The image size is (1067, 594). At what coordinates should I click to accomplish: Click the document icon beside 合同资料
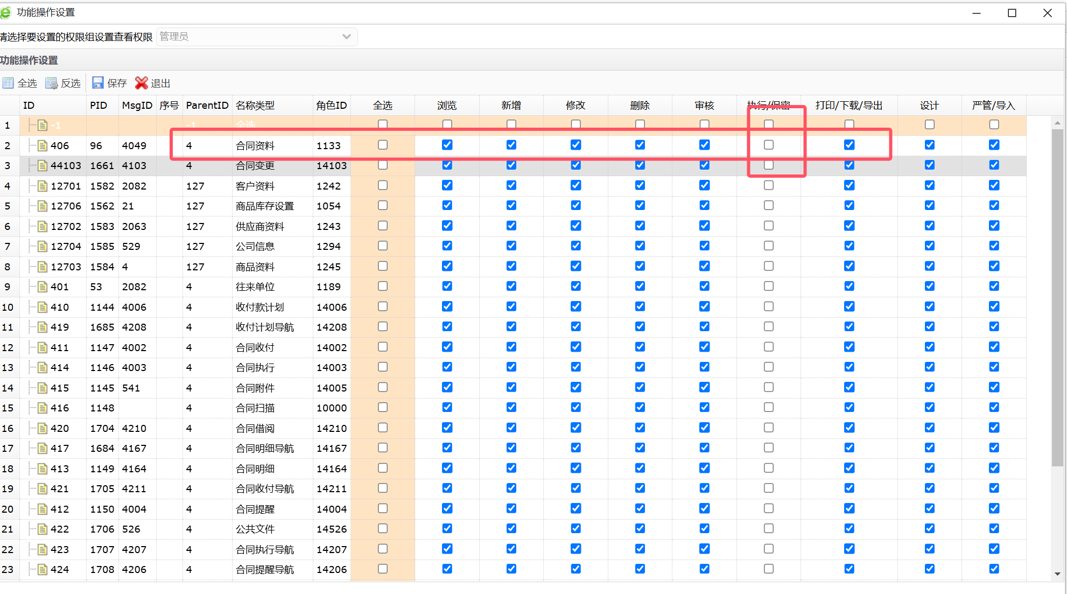point(42,145)
